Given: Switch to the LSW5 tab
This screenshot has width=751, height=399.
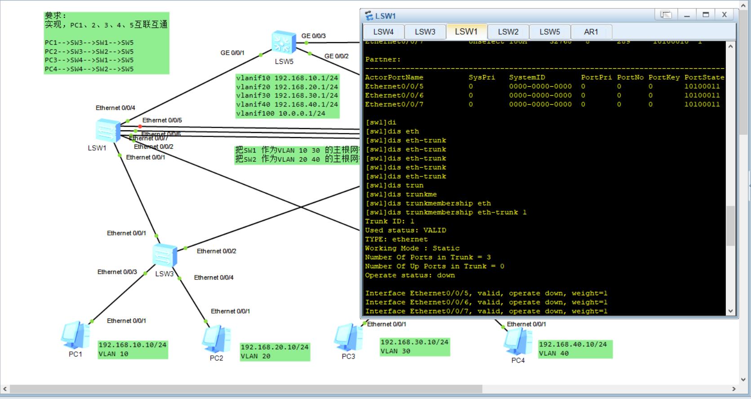Looking at the screenshot, I should tap(550, 32).
